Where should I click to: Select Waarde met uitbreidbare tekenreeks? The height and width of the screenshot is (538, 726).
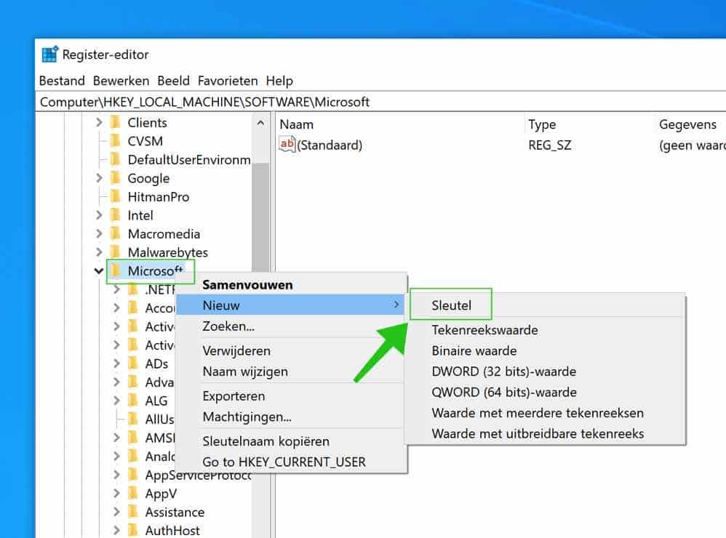click(x=546, y=433)
